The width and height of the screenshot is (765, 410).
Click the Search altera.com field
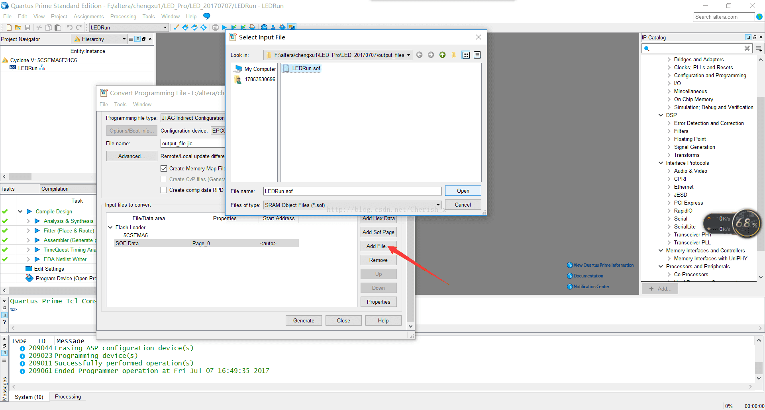[724, 17]
